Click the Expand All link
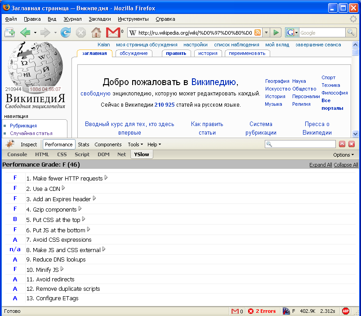The height and width of the screenshot is (316, 361). [321, 165]
